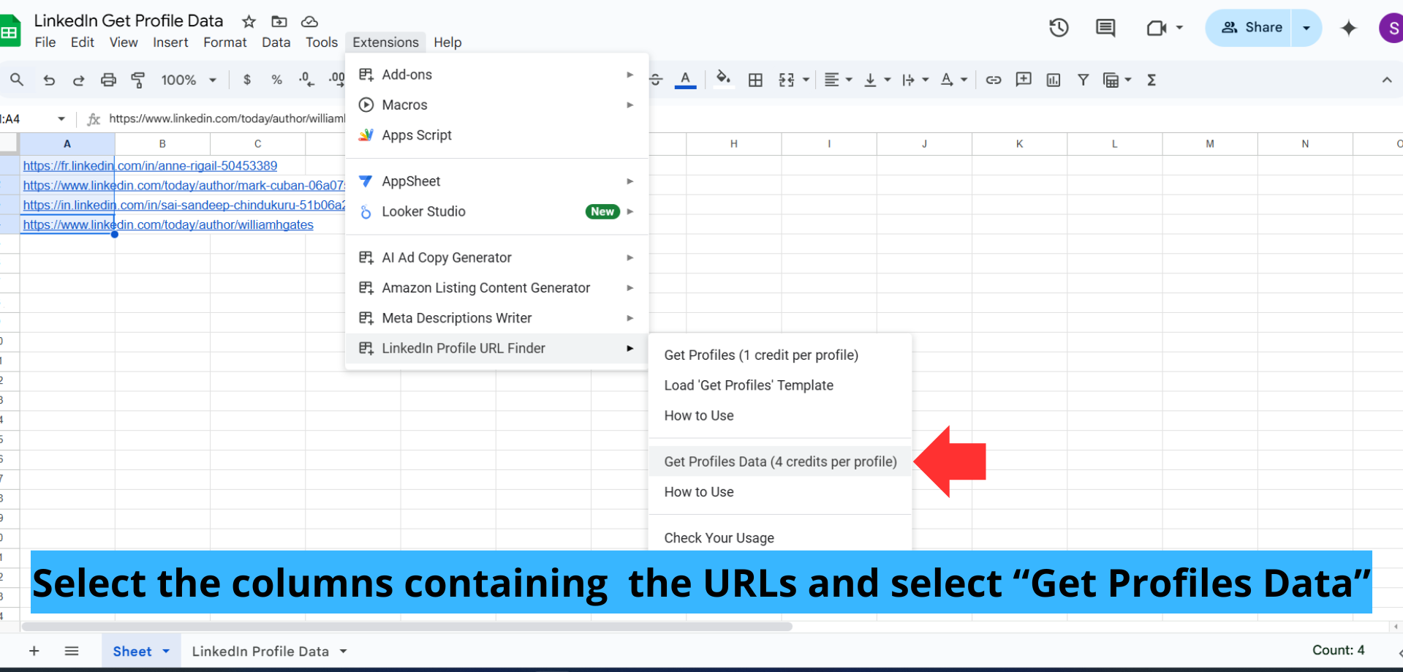
Task: Open the anne-rigail LinkedIn URL link
Action: [150, 166]
